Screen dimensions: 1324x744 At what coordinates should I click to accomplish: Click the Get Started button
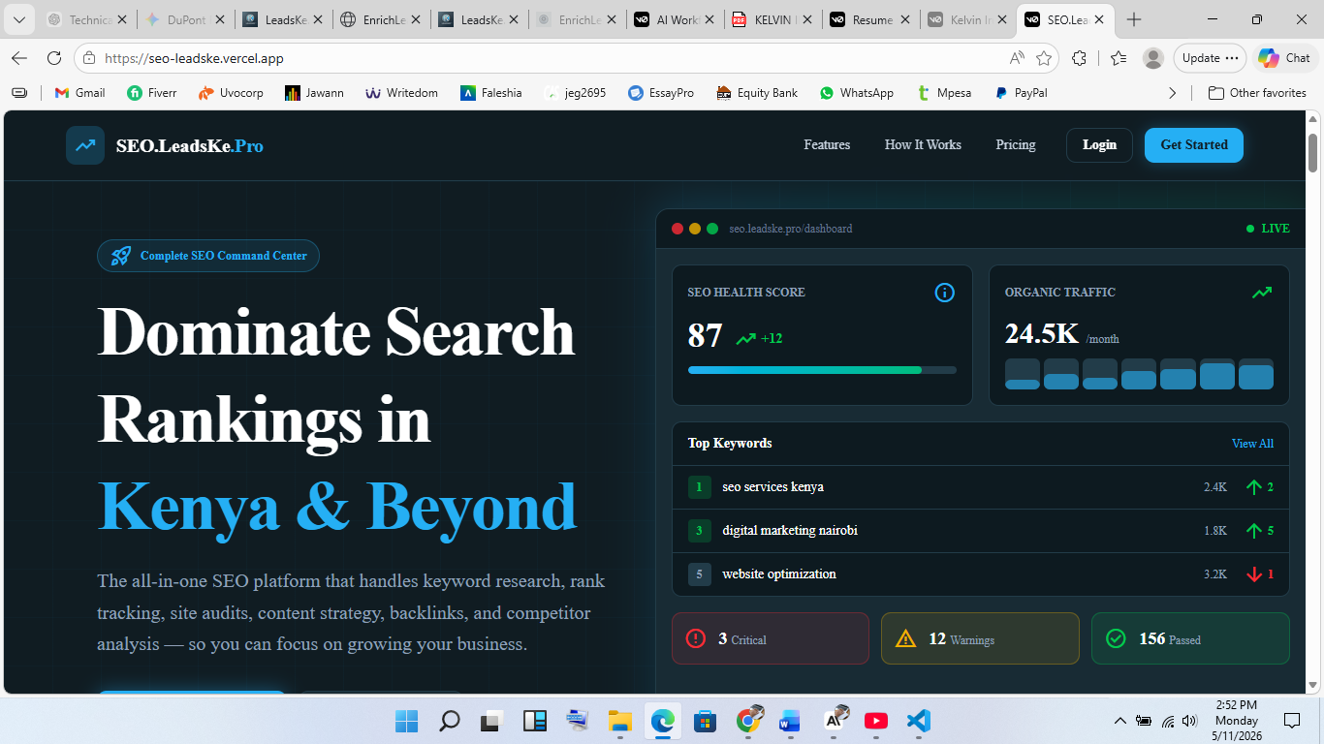[1194, 145]
